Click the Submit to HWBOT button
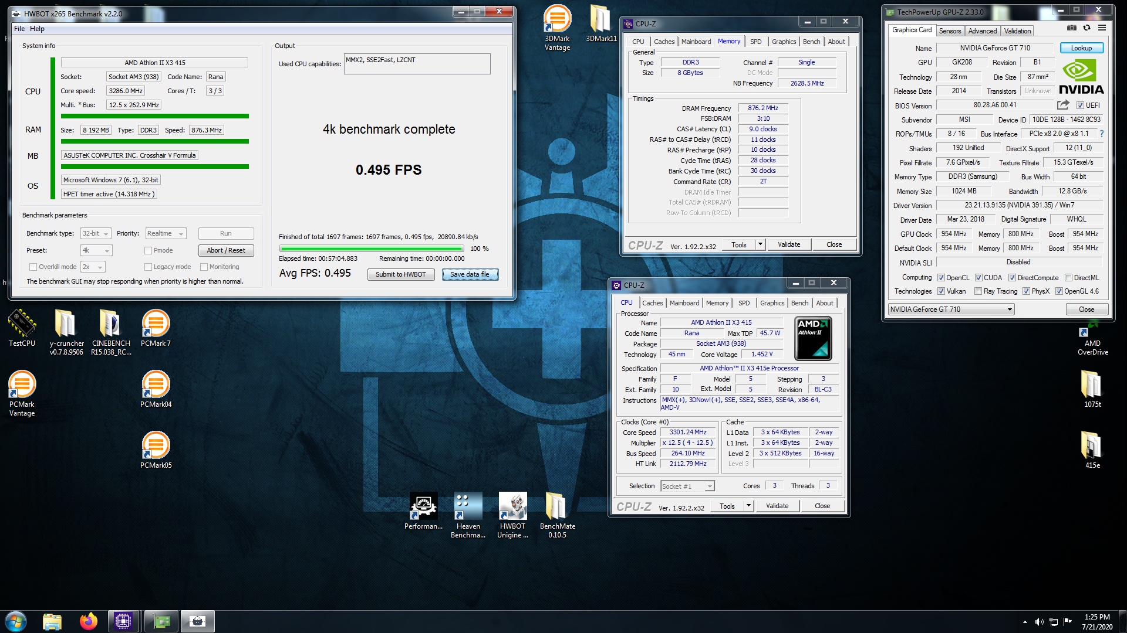 click(x=401, y=274)
